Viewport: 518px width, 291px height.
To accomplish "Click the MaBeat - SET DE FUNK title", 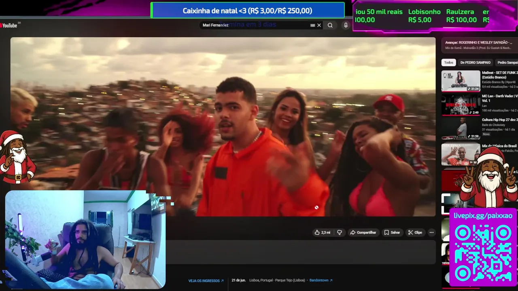I will coord(500,75).
